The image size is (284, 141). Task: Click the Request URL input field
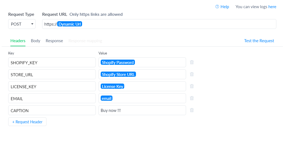159,24
